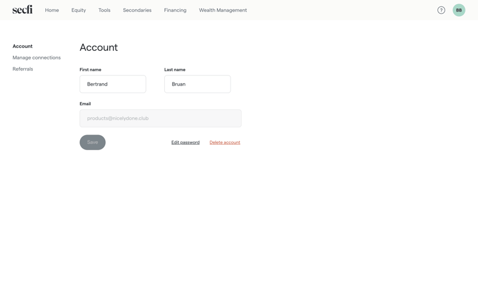Click the Last name label
This screenshot has height=281, width=478.
175,69
